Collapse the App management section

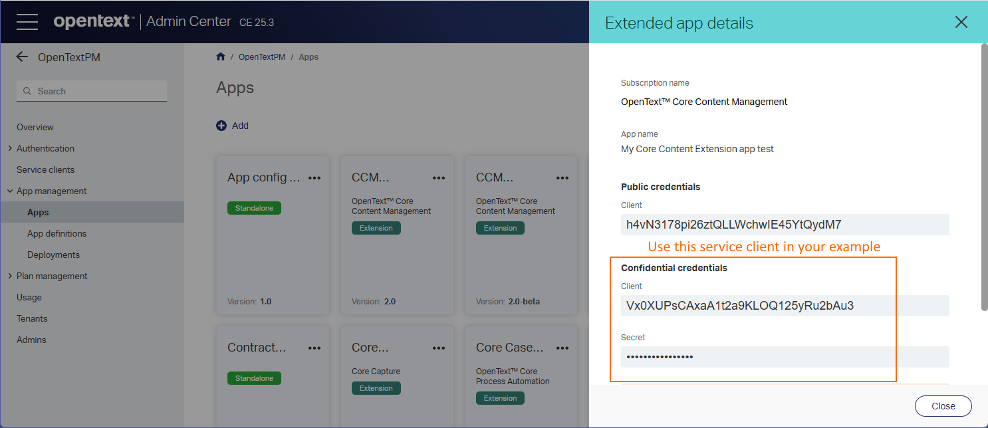click(x=10, y=191)
